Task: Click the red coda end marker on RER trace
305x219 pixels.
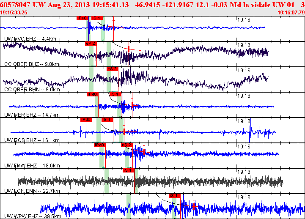Action: [x=132, y=106]
